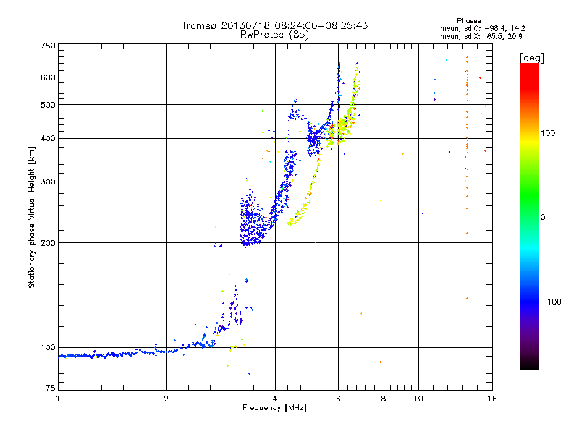Click the 'Stationary phase Virtual Height [km]' axis title
This screenshot has width=579, height=434.
click(x=32, y=217)
